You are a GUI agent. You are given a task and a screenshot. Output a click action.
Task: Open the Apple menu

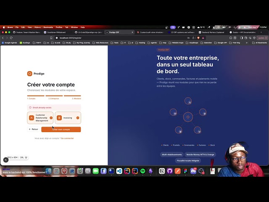[x=4, y=27]
